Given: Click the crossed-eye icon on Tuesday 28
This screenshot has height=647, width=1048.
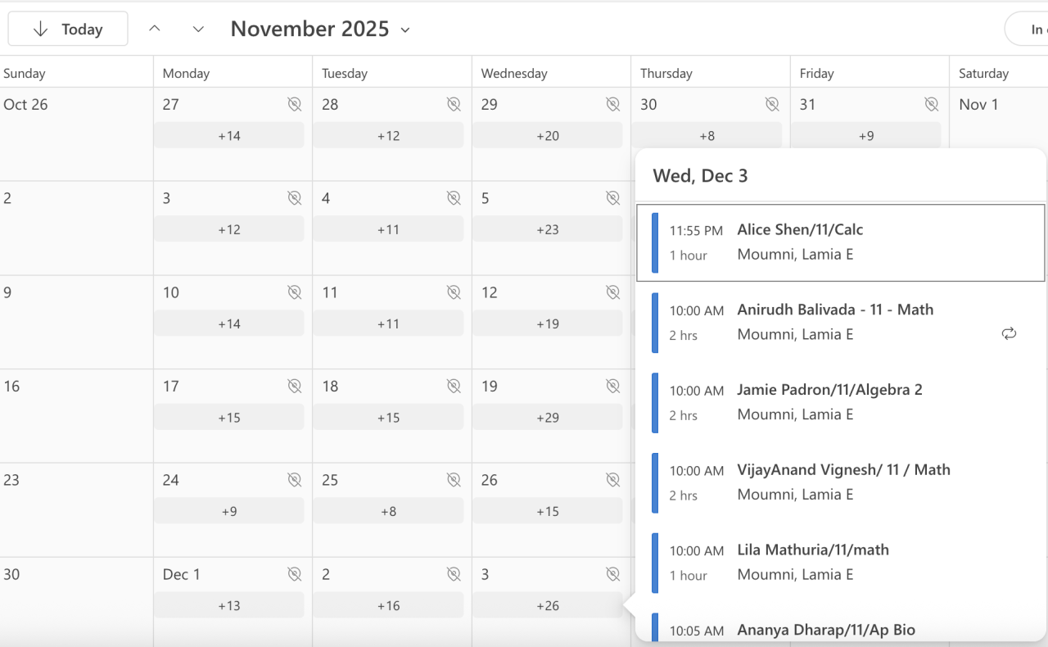Looking at the screenshot, I should (454, 104).
